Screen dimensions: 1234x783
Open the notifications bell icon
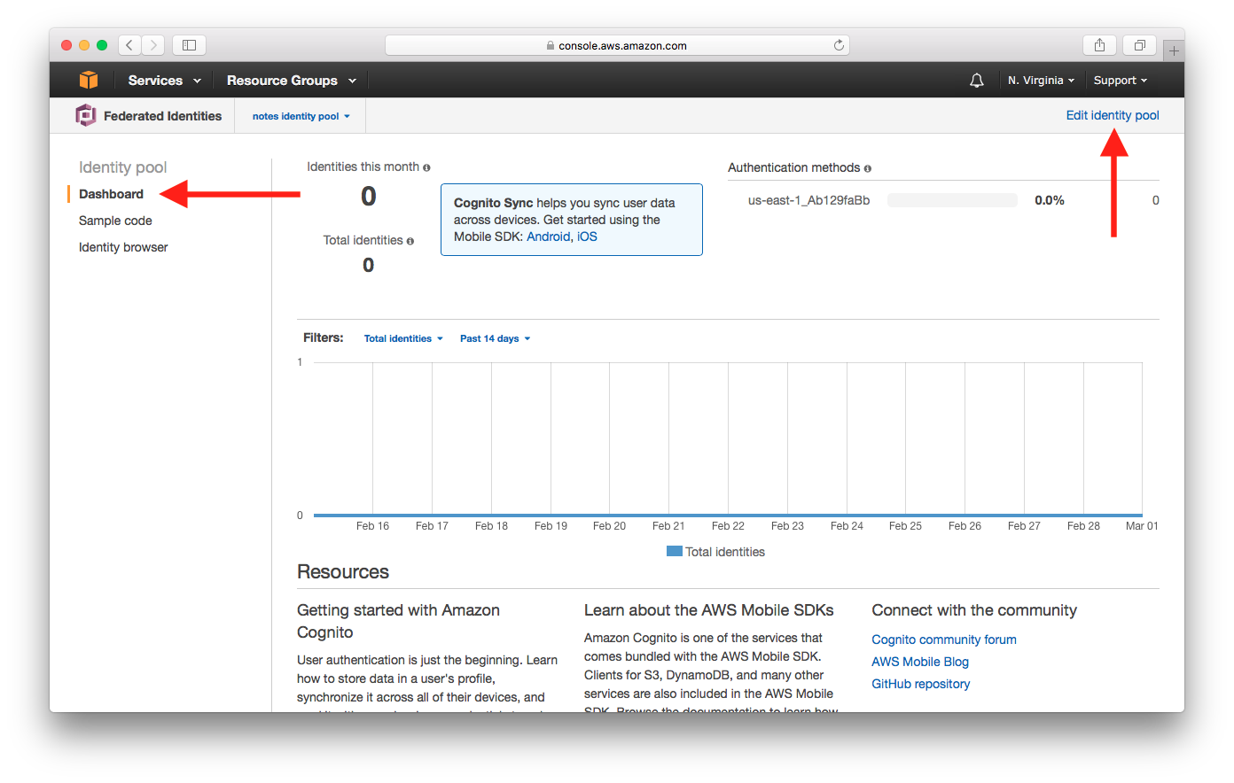pyautogui.click(x=976, y=81)
